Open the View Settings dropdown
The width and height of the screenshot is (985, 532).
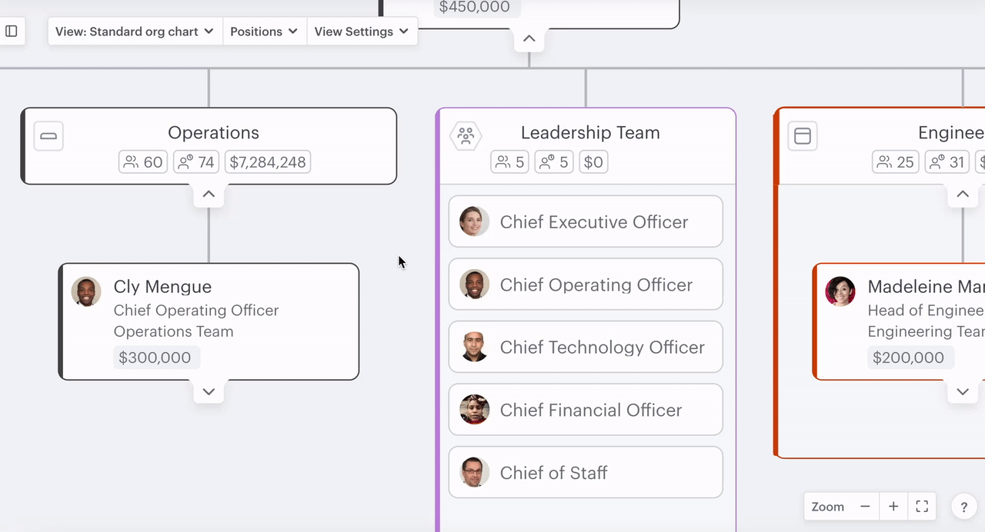click(362, 32)
